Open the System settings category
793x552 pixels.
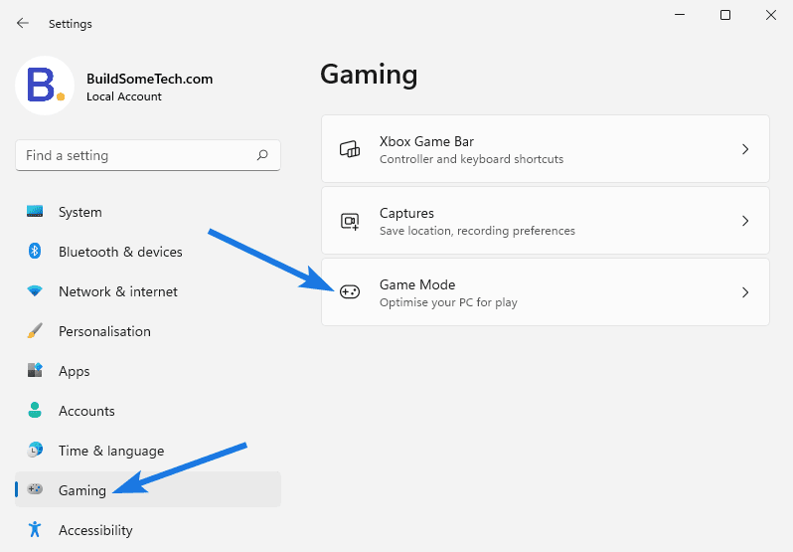[x=148, y=212]
